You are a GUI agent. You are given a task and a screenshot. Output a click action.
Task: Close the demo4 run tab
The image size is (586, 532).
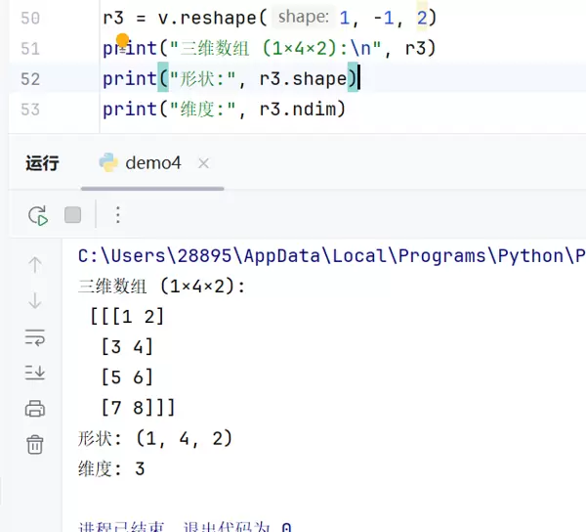pos(203,163)
